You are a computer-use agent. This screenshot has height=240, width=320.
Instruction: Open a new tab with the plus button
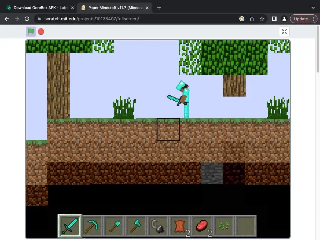pyautogui.click(x=159, y=8)
